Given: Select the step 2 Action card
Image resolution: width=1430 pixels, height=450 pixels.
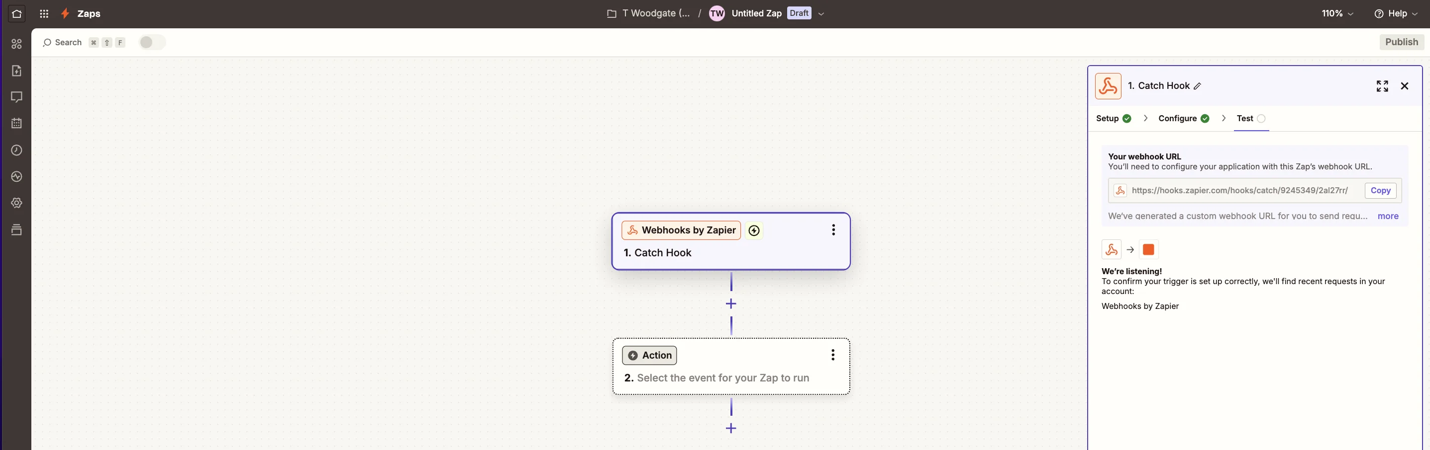Looking at the screenshot, I should [x=731, y=367].
